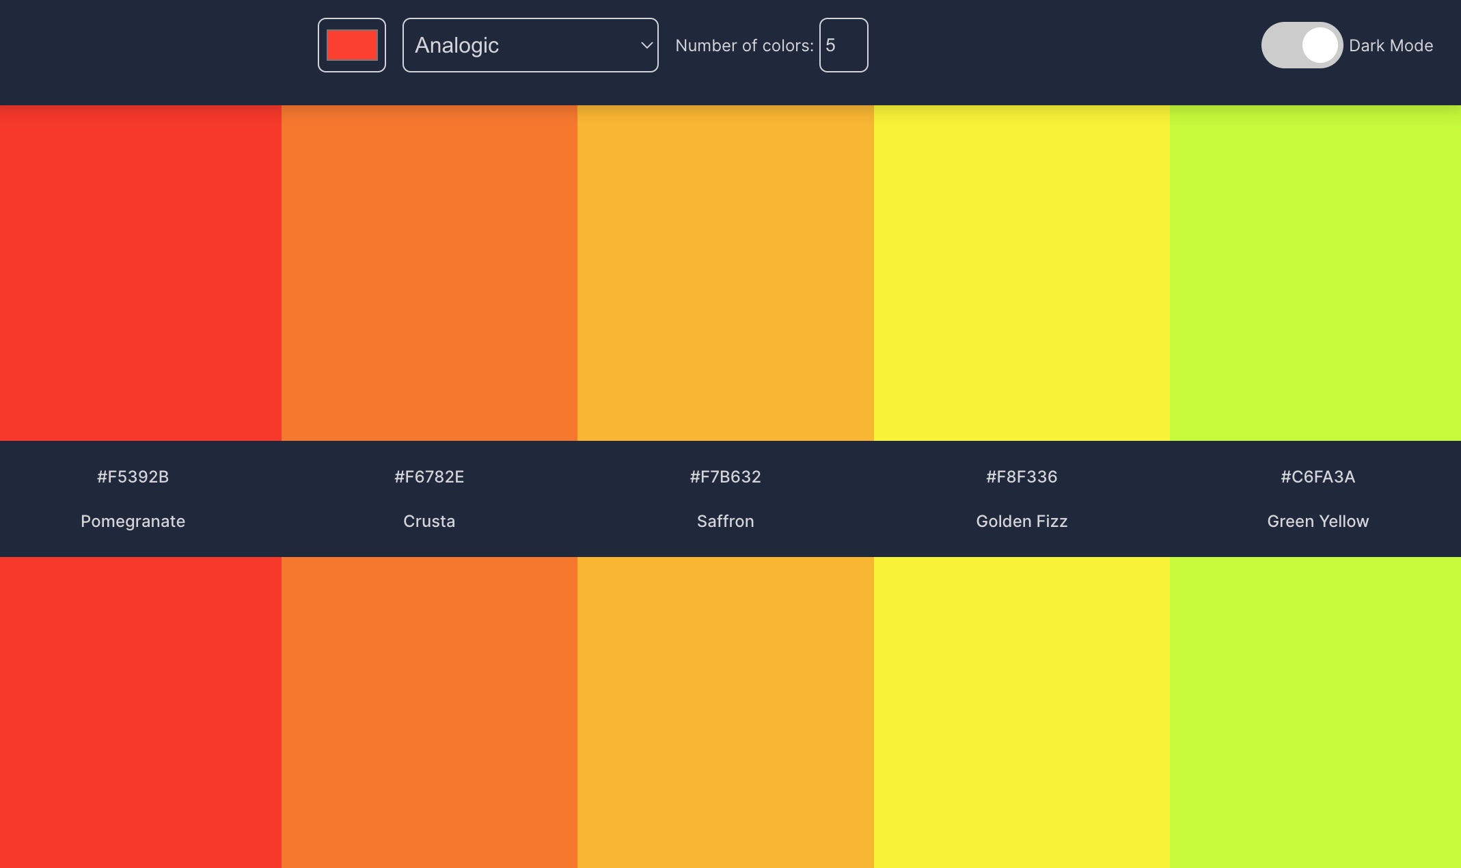Copy hex code #F6782E
Viewport: 1461px width, 868px height.
[x=429, y=476]
